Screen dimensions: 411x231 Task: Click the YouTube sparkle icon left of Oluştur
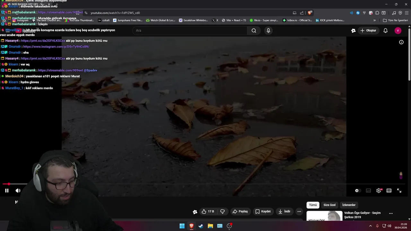click(x=353, y=30)
